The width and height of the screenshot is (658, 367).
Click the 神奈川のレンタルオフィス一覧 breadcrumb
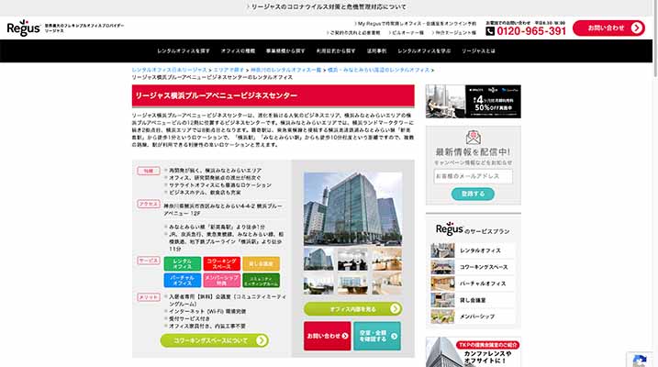[x=285, y=70]
